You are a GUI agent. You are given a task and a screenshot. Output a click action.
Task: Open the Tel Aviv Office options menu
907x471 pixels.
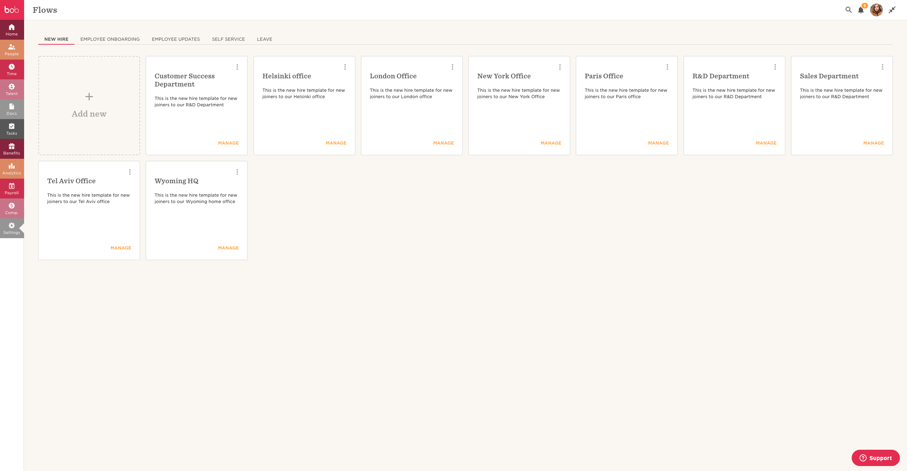130,172
